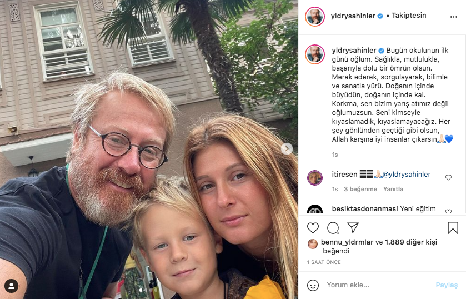The image size is (466, 299).
Task: Like itiresen's comment with small heart
Action: click(448, 178)
